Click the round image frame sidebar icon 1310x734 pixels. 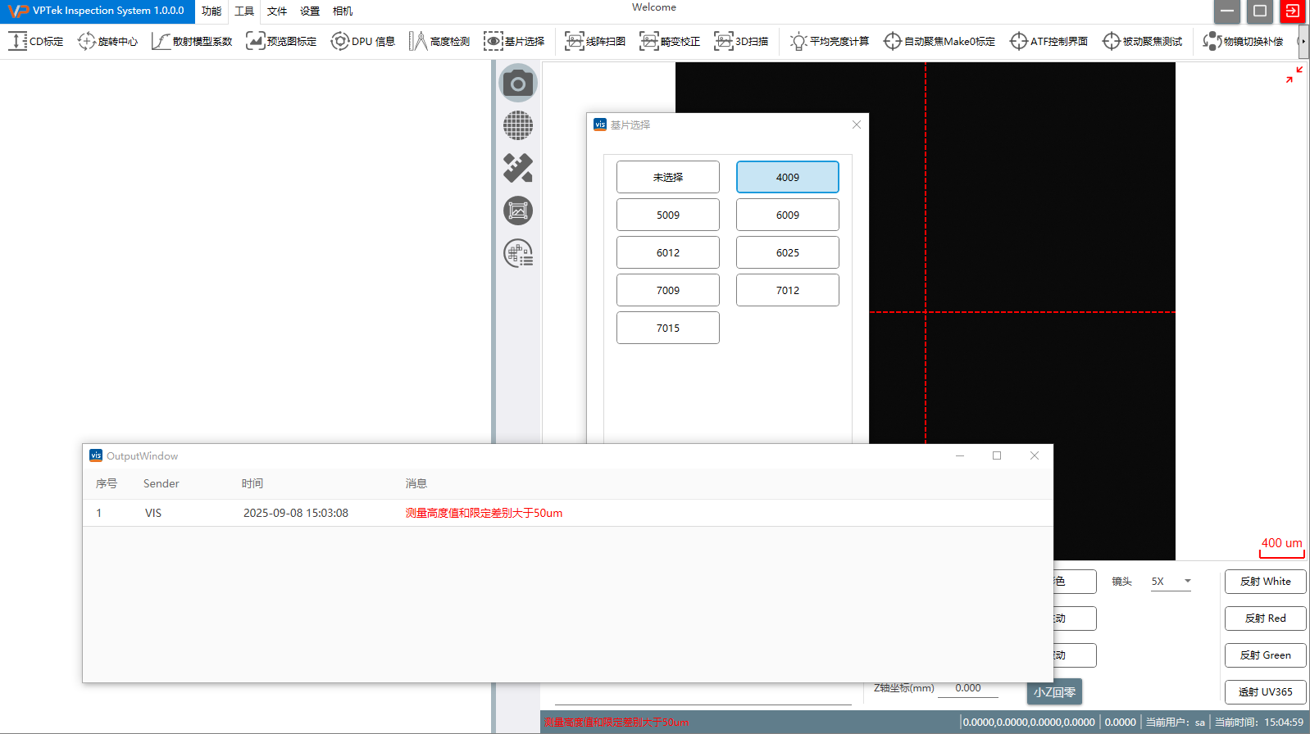[517, 211]
